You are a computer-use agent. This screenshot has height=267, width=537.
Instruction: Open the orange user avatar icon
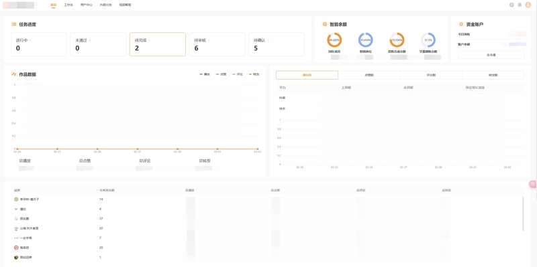click(x=528, y=5)
